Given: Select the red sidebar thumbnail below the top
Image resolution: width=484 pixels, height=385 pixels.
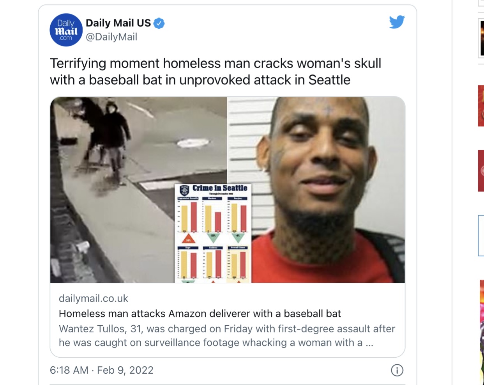Looking at the screenshot, I should tap(481, 106).
